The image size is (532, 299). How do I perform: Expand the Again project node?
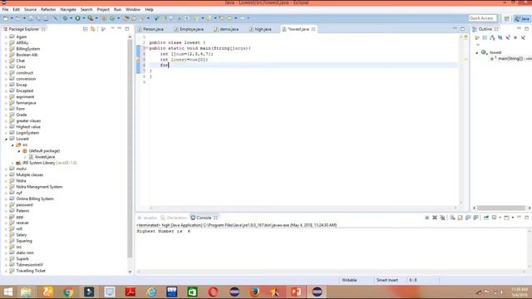(6, 37)
